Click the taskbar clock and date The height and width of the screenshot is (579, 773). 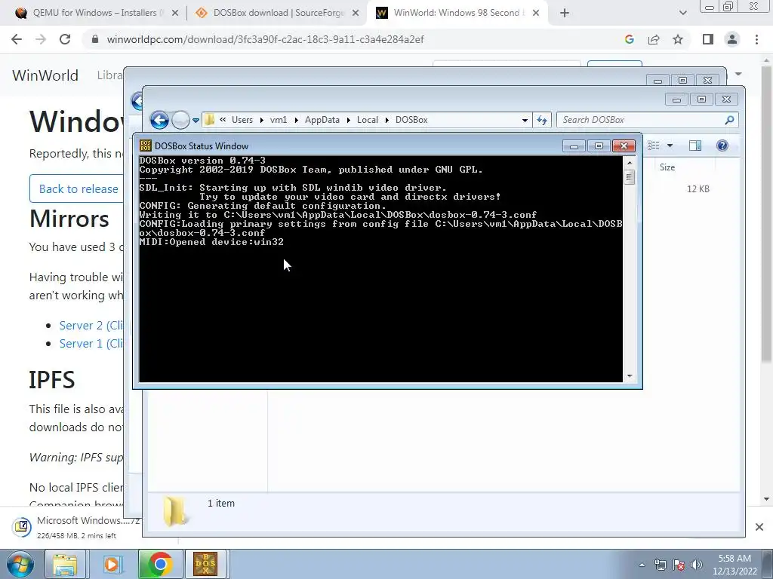point(735,565)
